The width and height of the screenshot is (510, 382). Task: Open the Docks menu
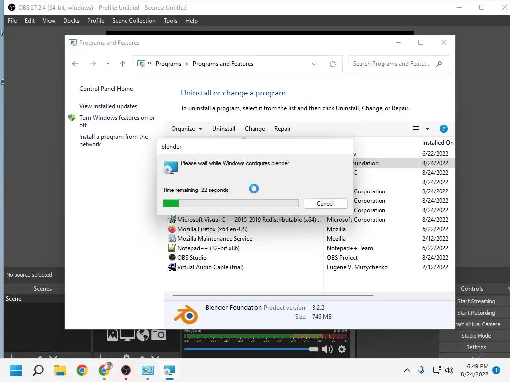[71, 21]
